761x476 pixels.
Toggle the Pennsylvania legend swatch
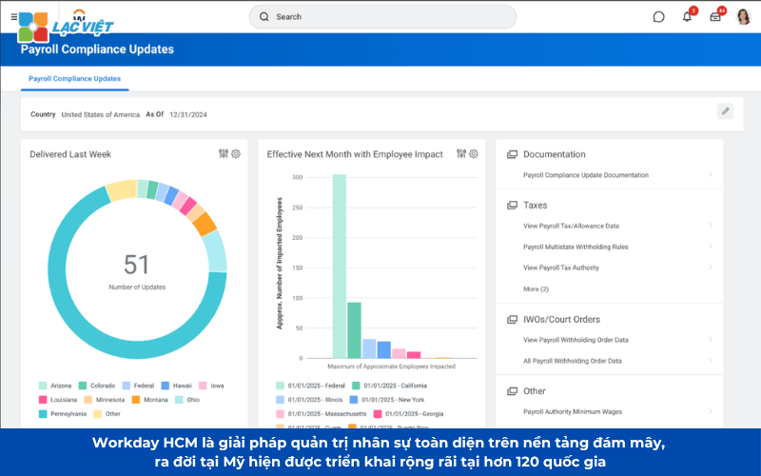click(x=44, y=413)
